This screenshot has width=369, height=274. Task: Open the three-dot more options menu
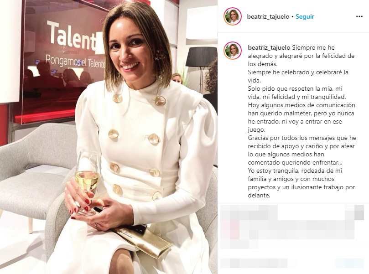[x=359, y=16]
